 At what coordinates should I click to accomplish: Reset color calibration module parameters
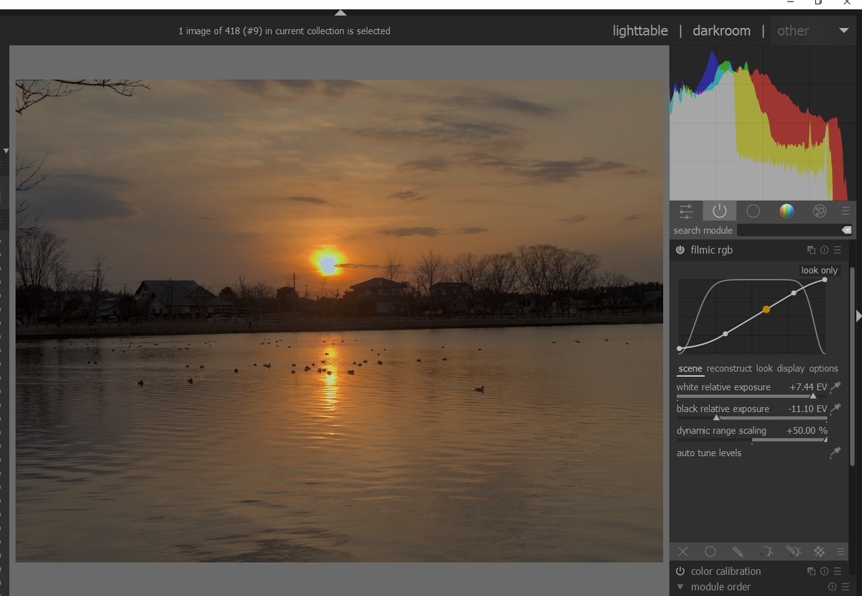[x=824, y=572]
